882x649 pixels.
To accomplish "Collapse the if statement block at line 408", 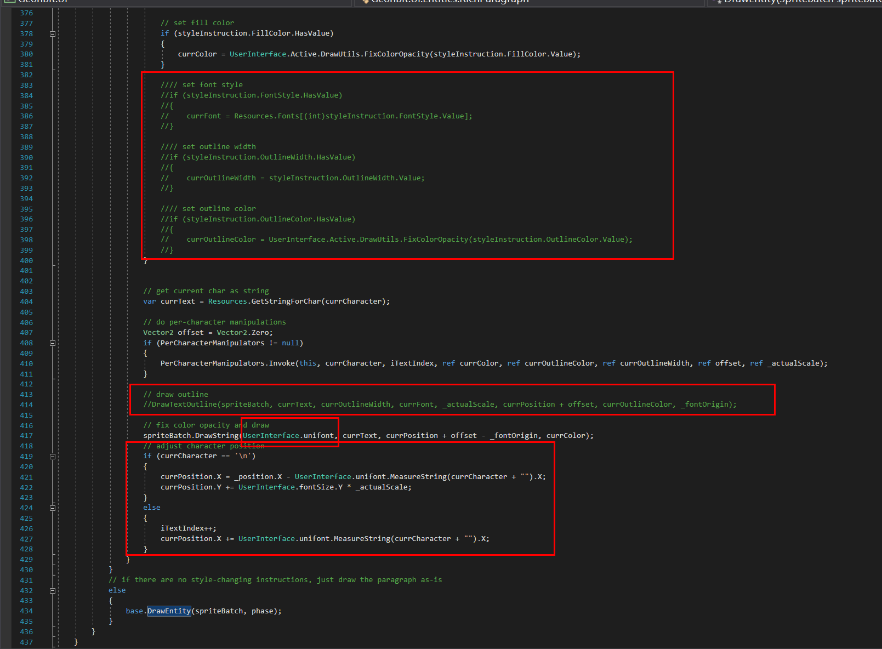I will pyautogui.click(x=52, y=343).
